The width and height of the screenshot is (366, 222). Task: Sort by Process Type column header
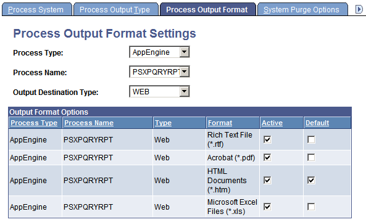point(34,123)
